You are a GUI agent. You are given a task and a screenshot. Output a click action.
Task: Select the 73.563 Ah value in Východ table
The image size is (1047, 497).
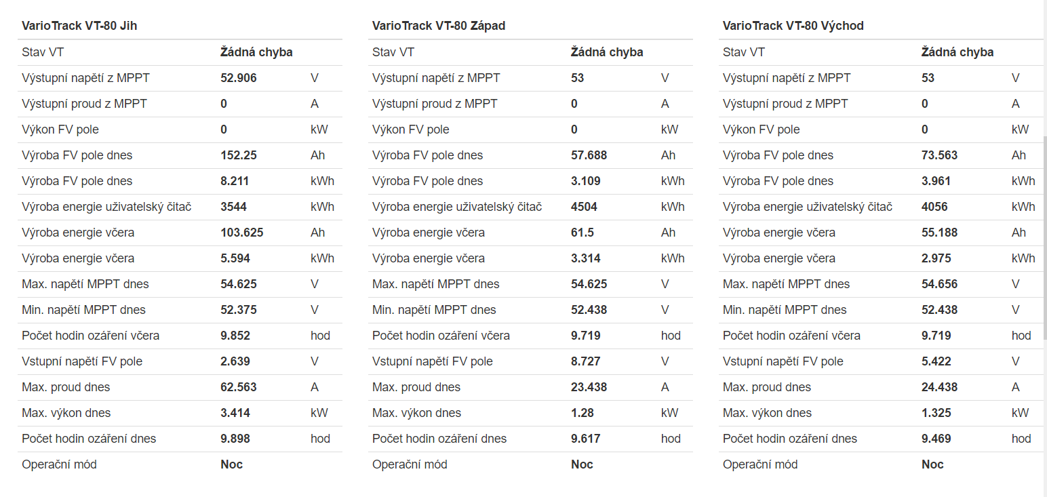point(939,155)
